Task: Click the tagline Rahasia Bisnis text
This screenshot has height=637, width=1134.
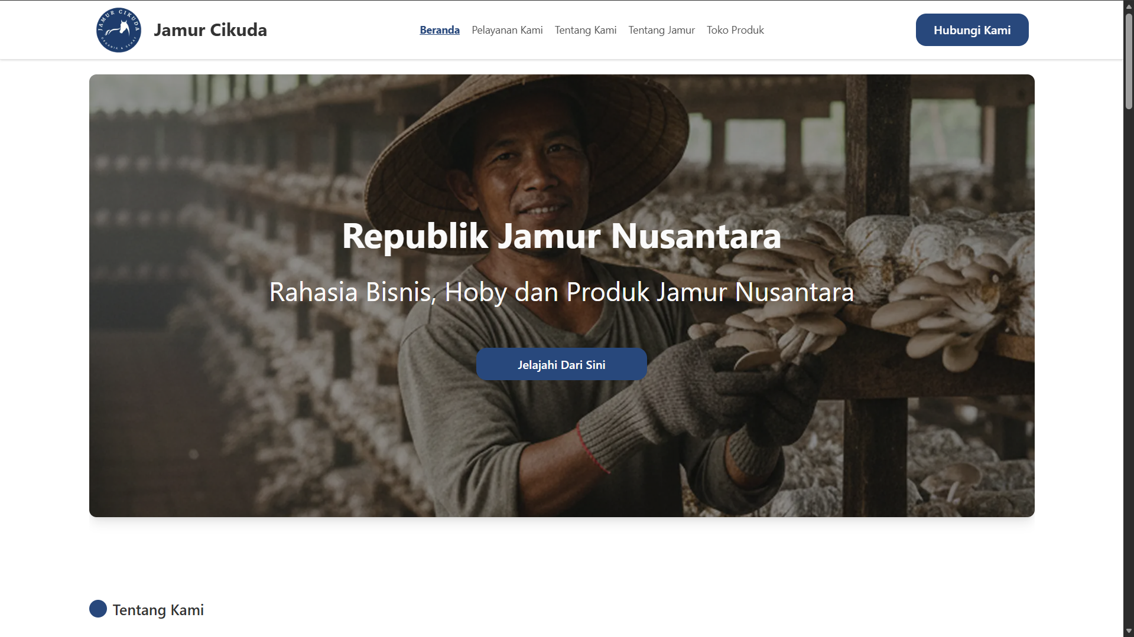Action: [x=560, y=292]
